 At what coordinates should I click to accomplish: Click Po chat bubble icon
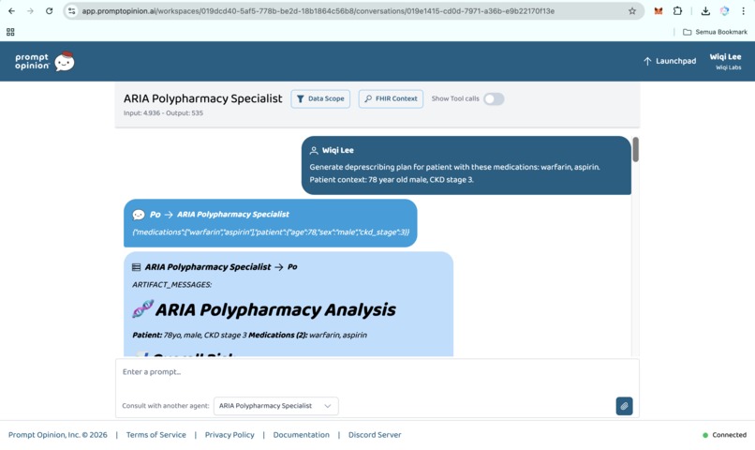139,215
